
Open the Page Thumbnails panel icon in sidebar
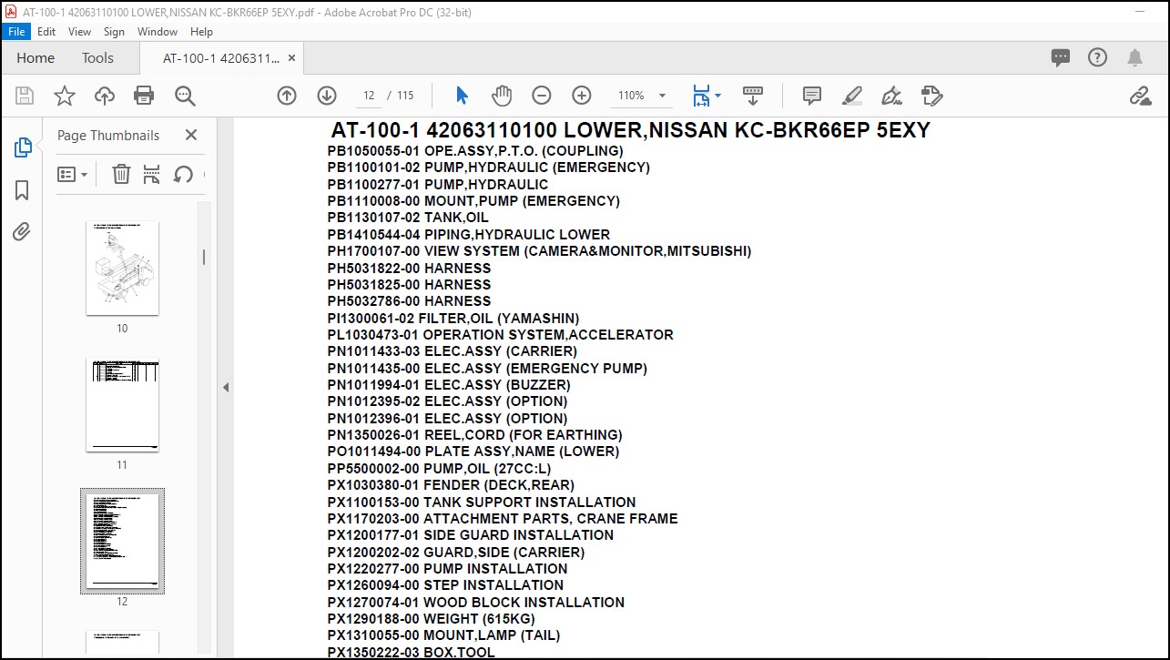[x=23, y=147]
